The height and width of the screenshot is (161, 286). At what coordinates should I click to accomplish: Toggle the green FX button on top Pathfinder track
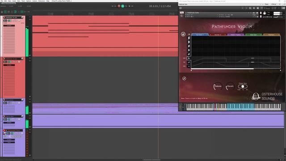pyautogui.click(x=9, y=21)
